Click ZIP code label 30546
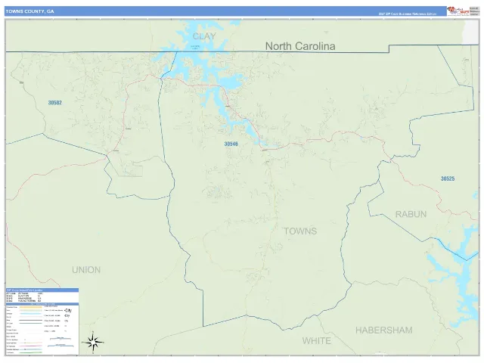 (x=231, y=144)
